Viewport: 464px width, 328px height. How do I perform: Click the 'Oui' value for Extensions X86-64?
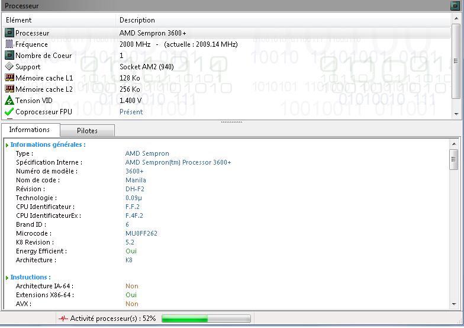(131, 295)
